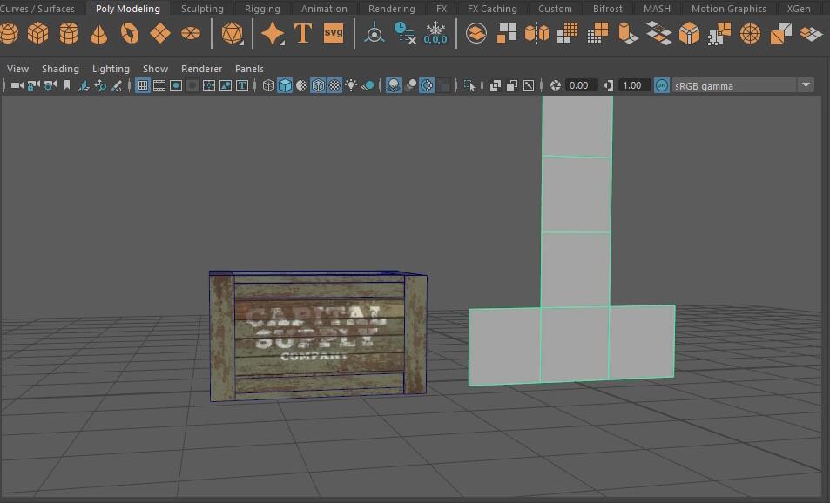Screen dimensions: 830x503
Task: Click the Bevel shelf icon
Action: click(689, 33)
